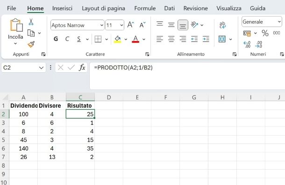Select column D header
This screenshot has width=285, height=185.
(109, 97)
